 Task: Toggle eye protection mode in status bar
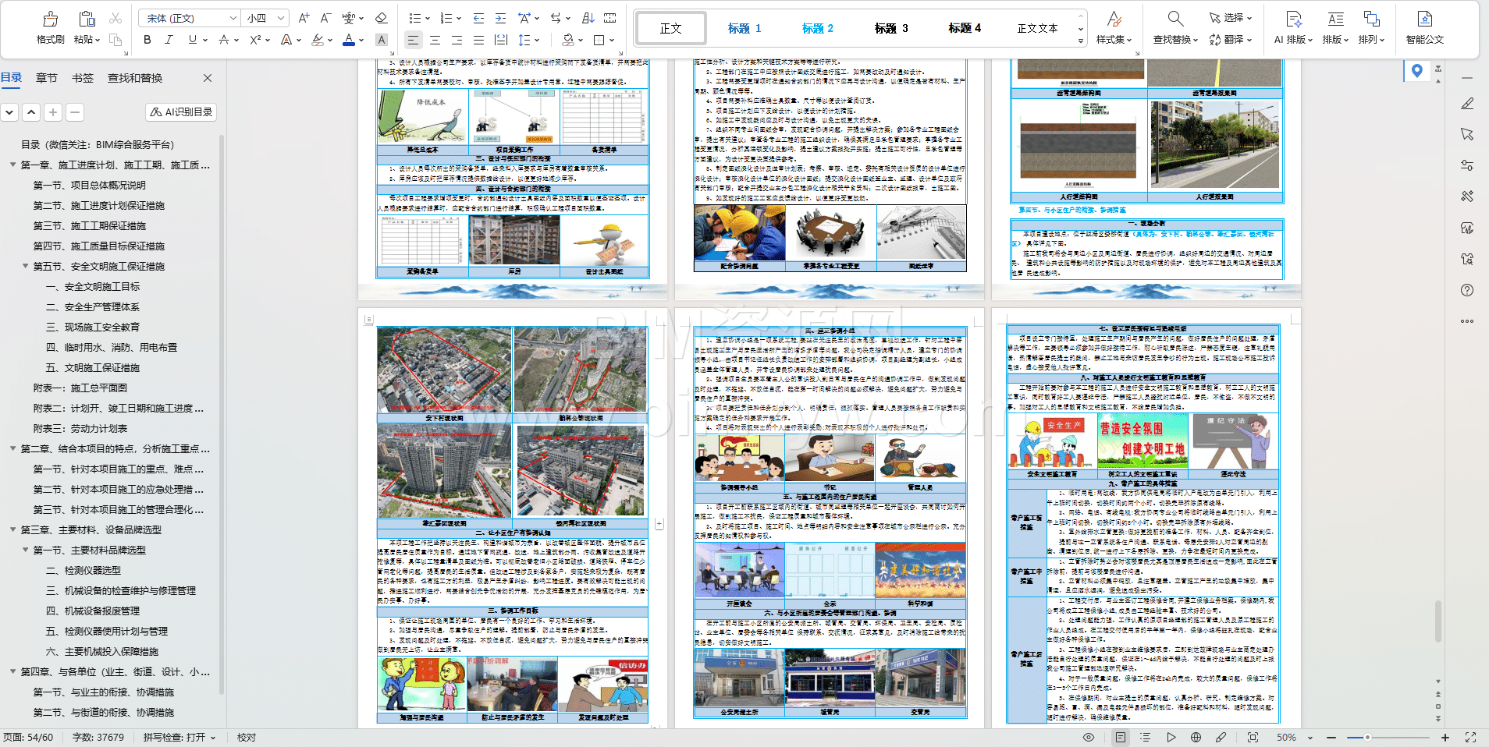pyautogui.click(x=1089, y=737)
